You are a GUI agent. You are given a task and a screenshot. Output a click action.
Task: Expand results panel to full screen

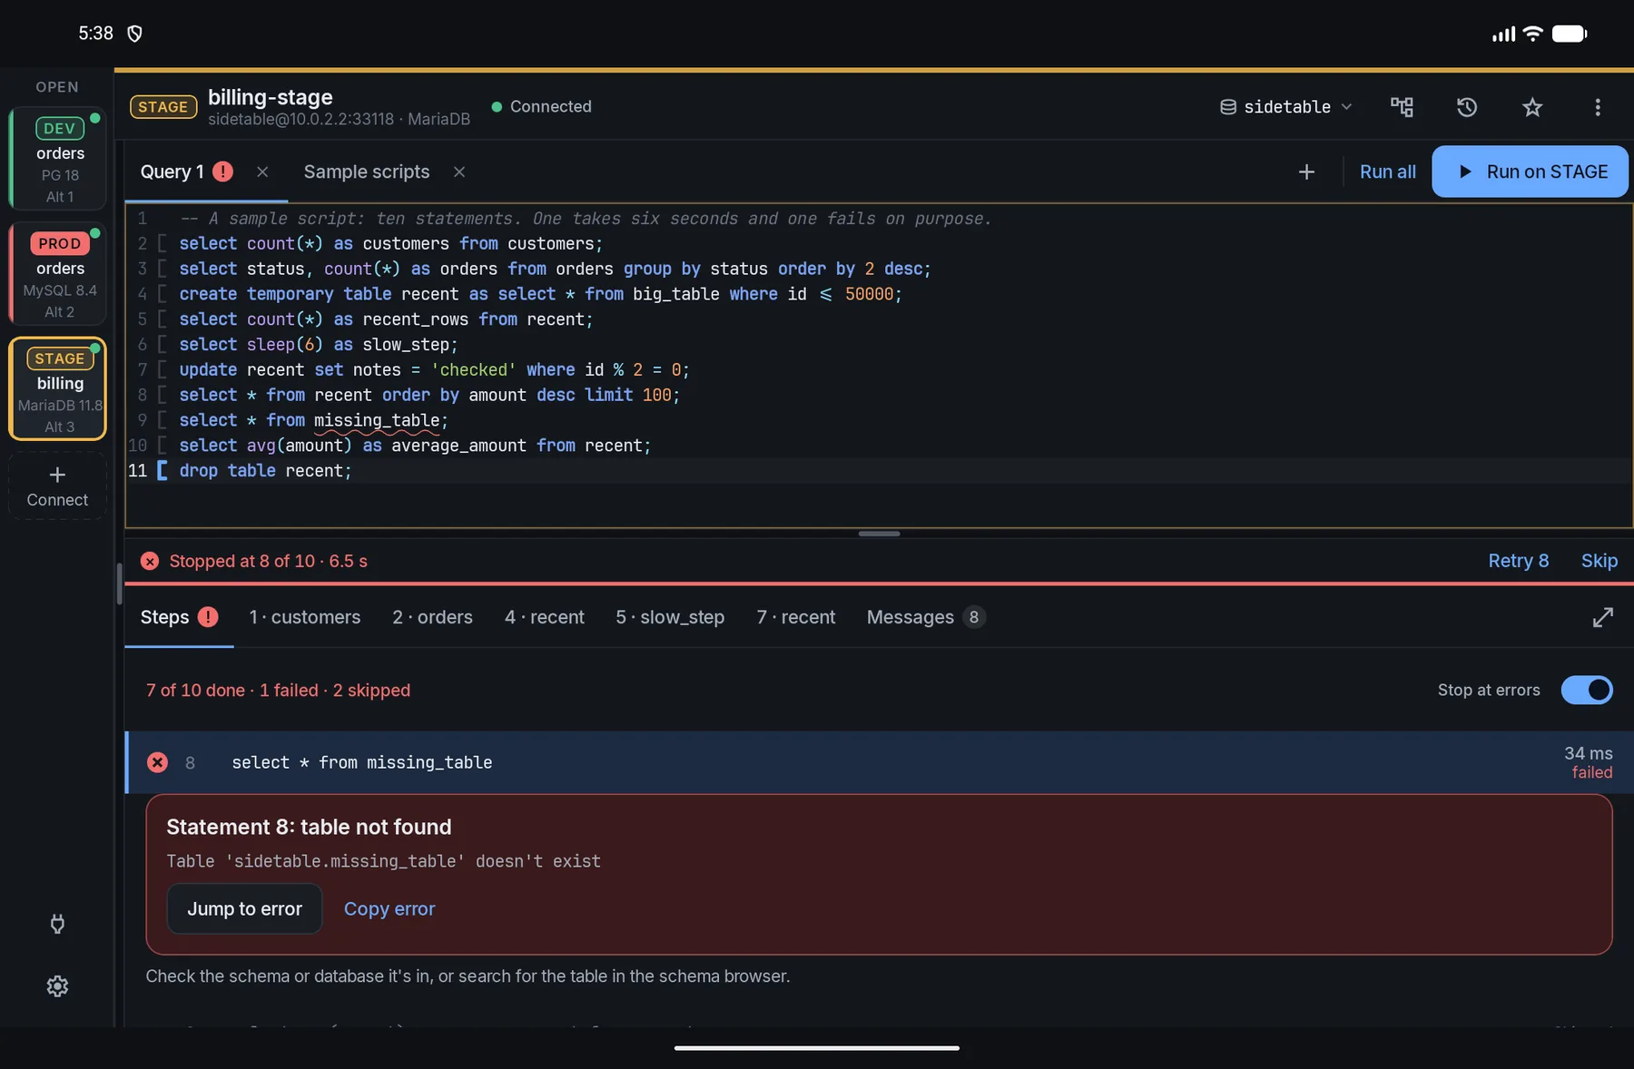[x=1603, y=617]
